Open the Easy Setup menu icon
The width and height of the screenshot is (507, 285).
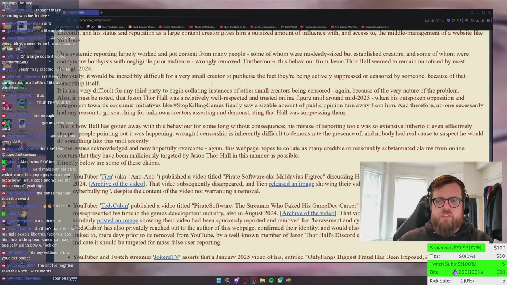click(x=488, y=20)
